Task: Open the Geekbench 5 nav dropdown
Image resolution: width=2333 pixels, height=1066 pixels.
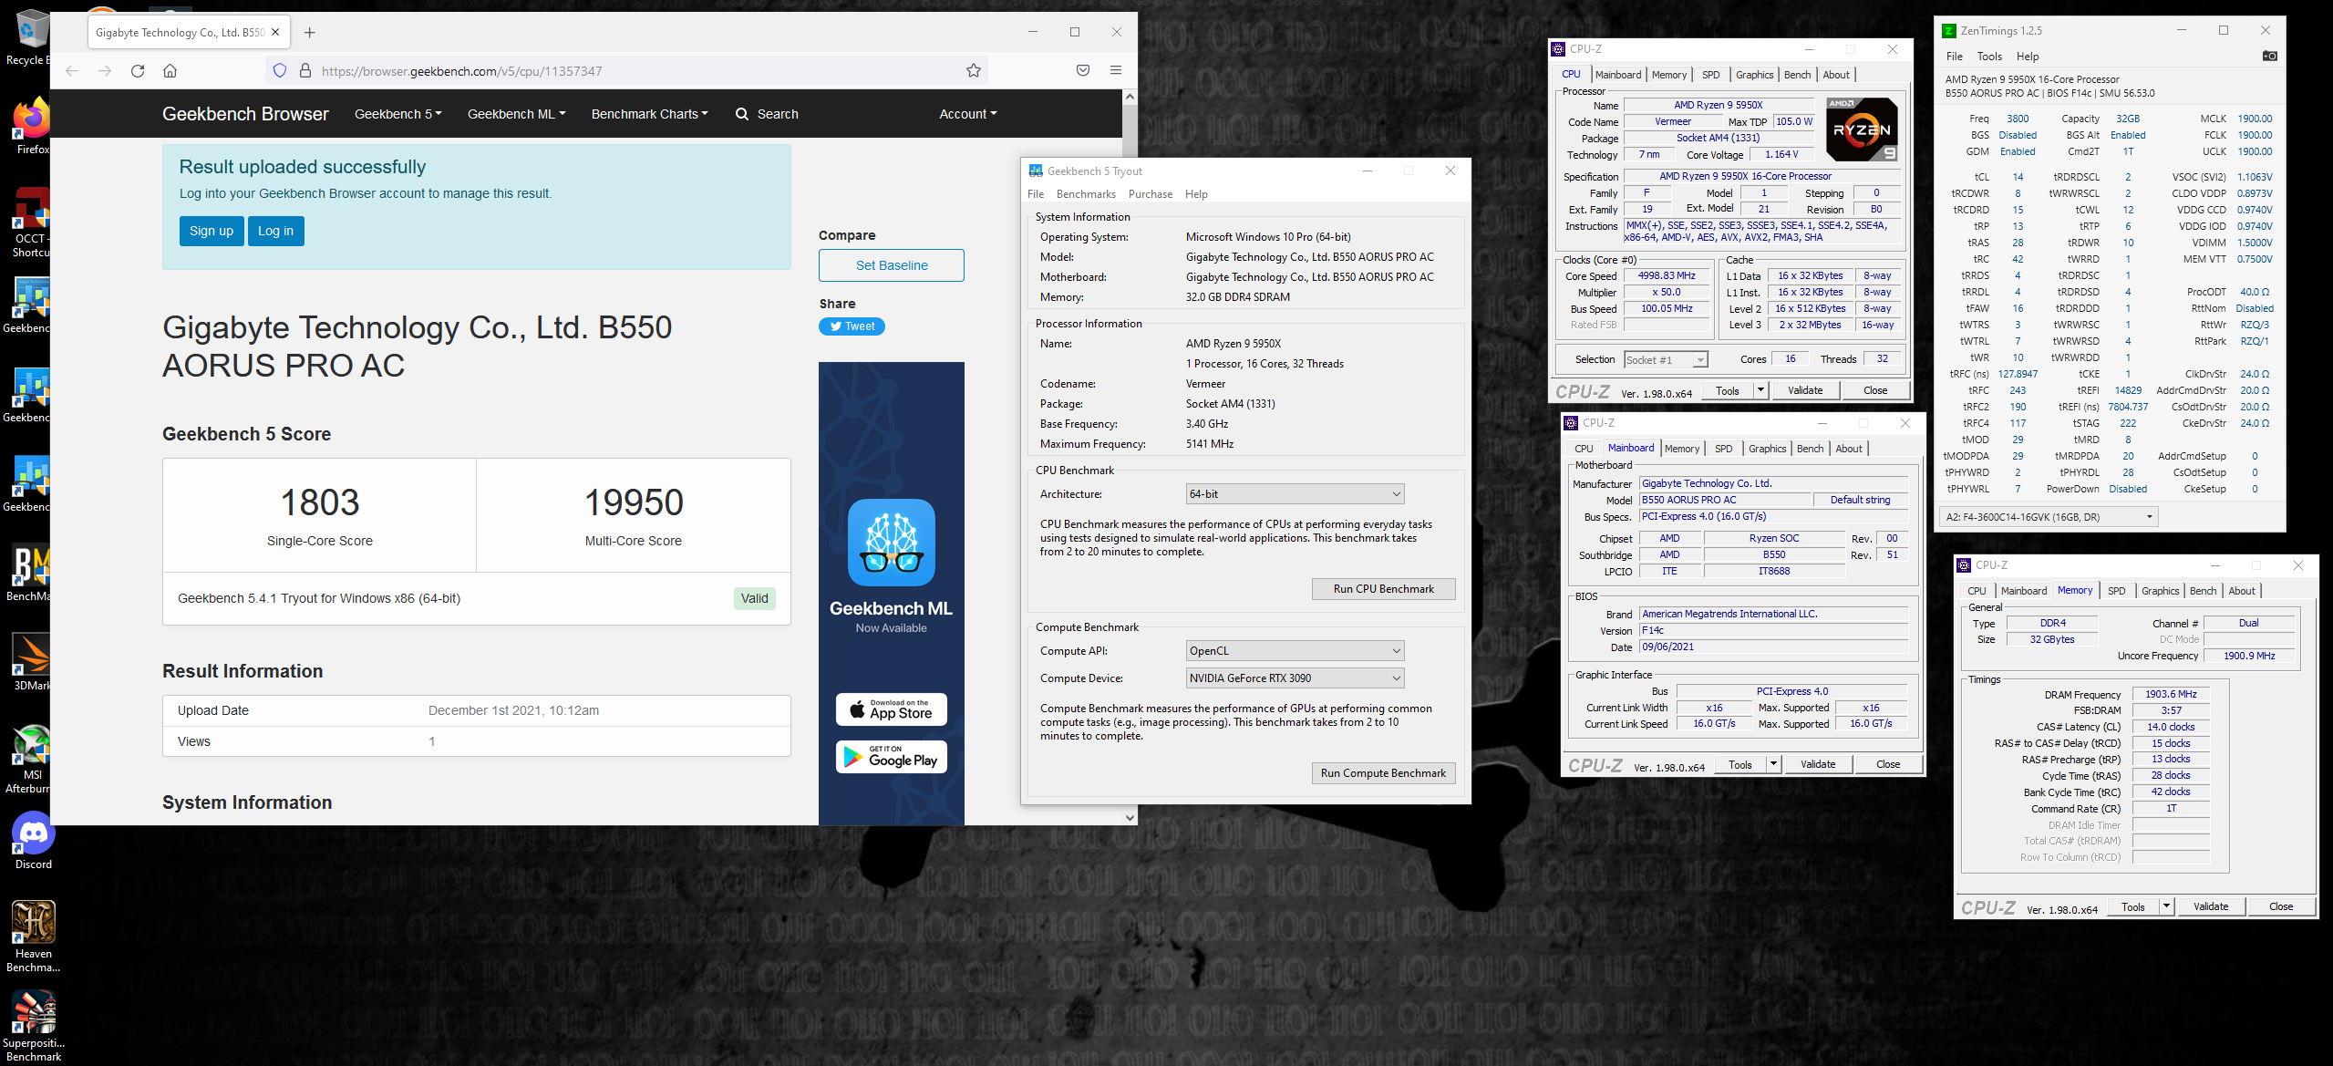Action: (397, 114)
